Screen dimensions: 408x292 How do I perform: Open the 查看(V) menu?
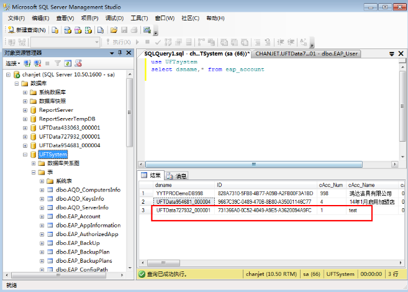click(65, 18)
